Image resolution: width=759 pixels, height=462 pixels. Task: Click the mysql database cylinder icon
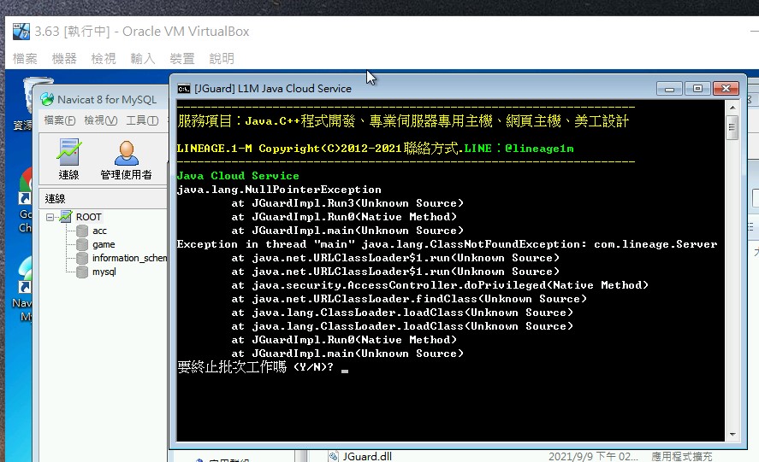[x=82, y=272]
